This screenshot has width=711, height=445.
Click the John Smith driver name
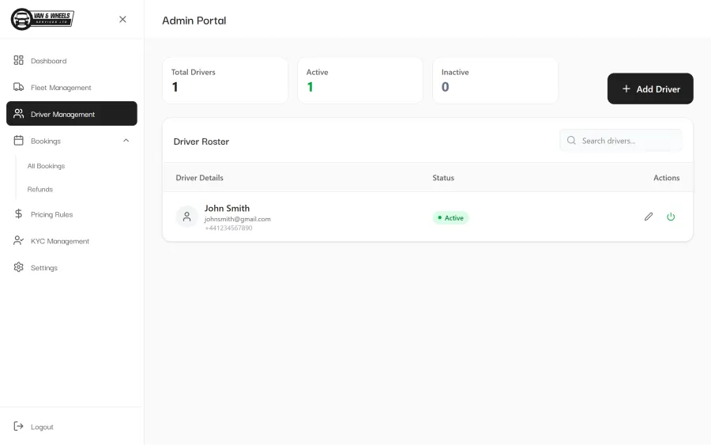pyautogui.click(x=227, y=208)
